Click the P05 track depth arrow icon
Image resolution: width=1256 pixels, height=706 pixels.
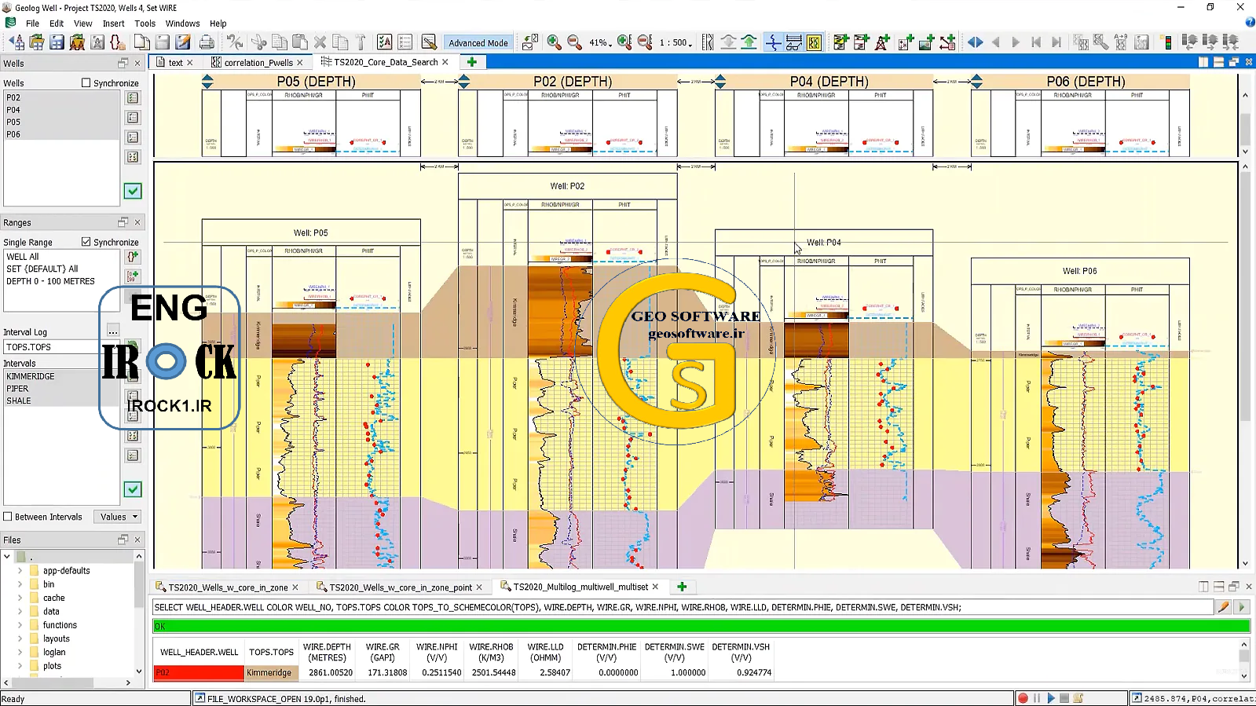(x=207, y=81)
